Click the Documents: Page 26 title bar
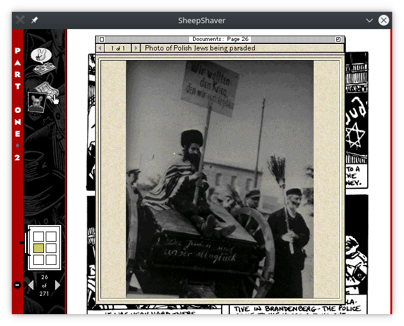The height and width of the screenshot is (326, 404). [220, 40]
